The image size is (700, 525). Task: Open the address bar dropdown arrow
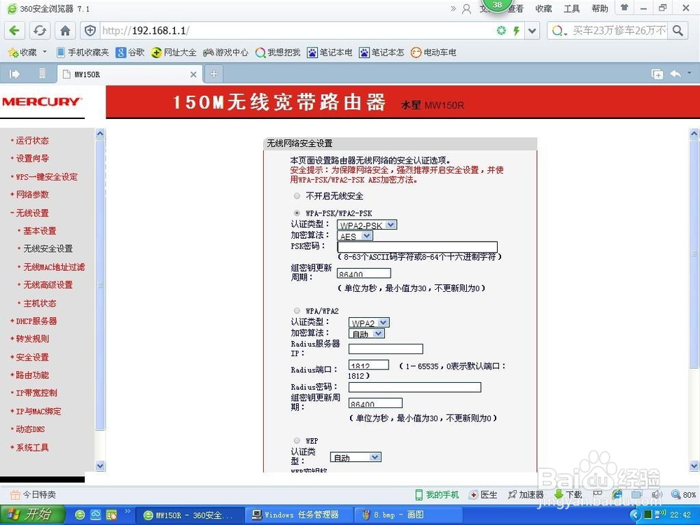pyautogui.click(x=532, y=31)
